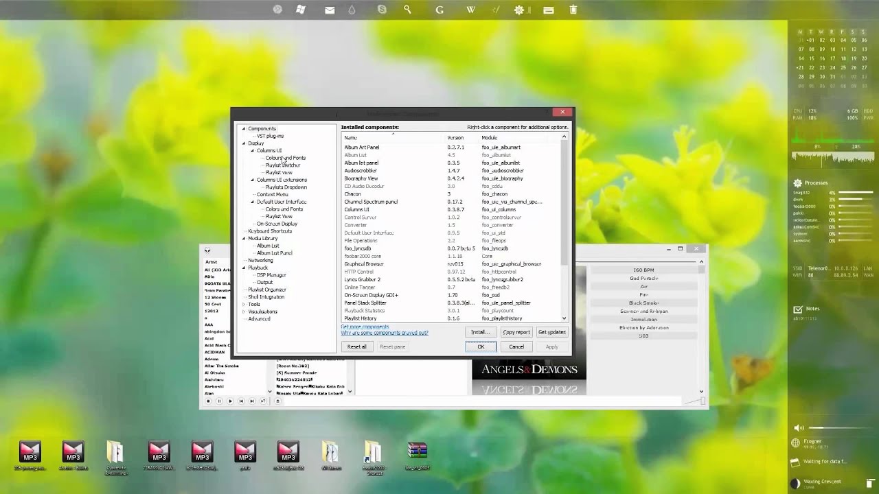Screen dimensions: 879x494
Task: Click the pause button in the foobar2000 player
Action: 220,401
